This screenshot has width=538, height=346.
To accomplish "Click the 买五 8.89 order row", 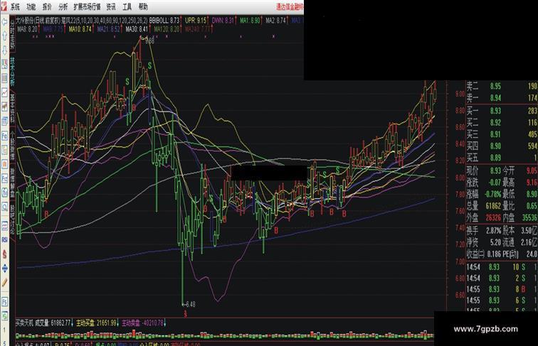I will 502,158.
